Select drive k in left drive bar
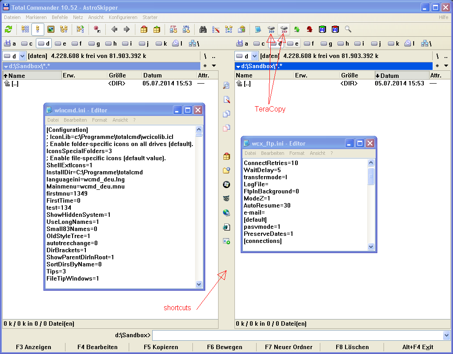The height and width of the screenshot is (354, 453). pos(161,44)
